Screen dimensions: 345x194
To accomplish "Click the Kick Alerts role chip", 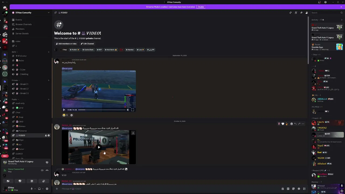I will click(111, 50).
